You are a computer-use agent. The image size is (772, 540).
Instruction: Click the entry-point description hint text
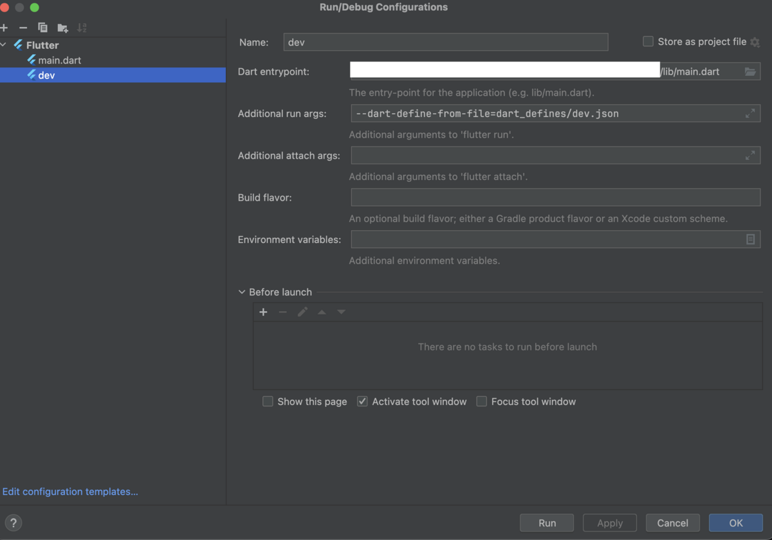click(472, 93)
